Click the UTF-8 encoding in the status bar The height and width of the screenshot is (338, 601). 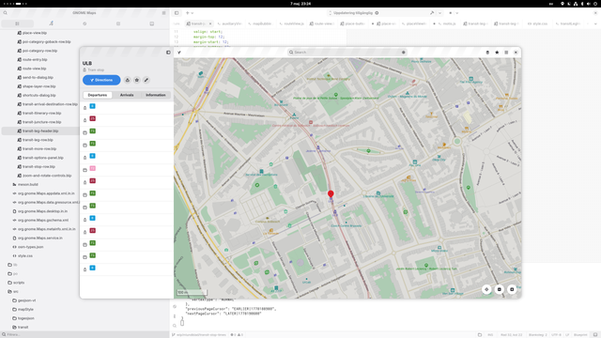click(556, 335)
